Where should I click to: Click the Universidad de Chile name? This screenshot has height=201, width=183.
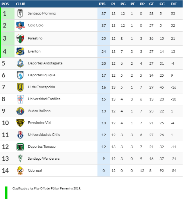pos(44,135)
